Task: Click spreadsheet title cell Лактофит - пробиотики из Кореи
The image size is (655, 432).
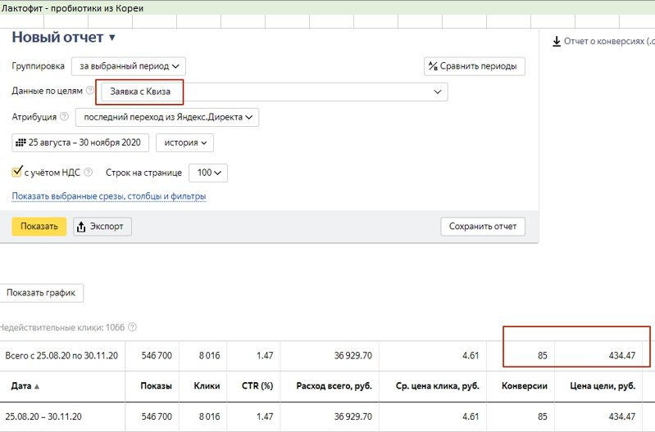Action: tap(72, 8)
